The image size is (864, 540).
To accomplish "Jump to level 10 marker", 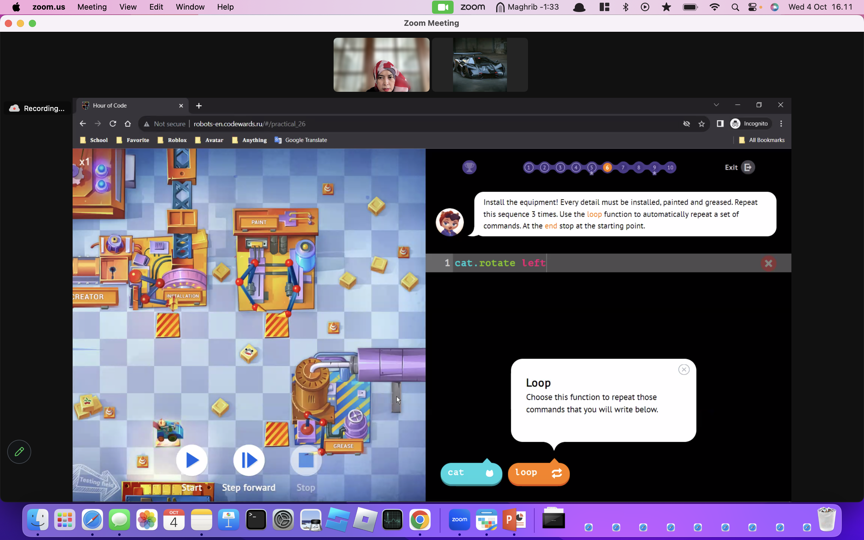I will pyautogui.click(x=670, y=167).
